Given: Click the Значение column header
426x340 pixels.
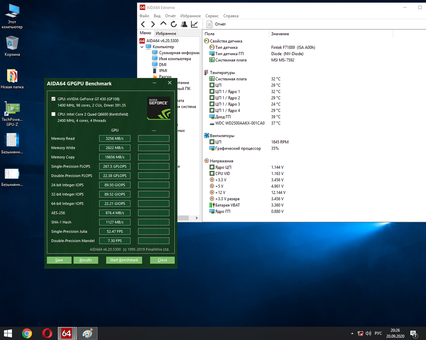Looking at the screenshot, I should pos(331,34).
